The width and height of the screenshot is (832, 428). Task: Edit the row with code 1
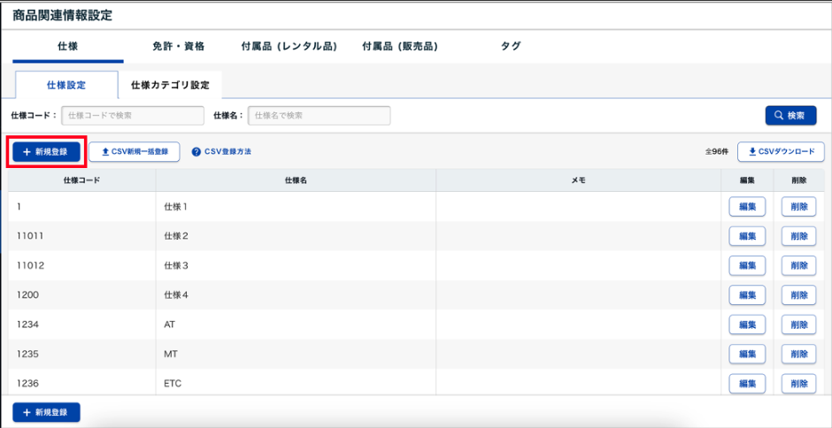746,207
